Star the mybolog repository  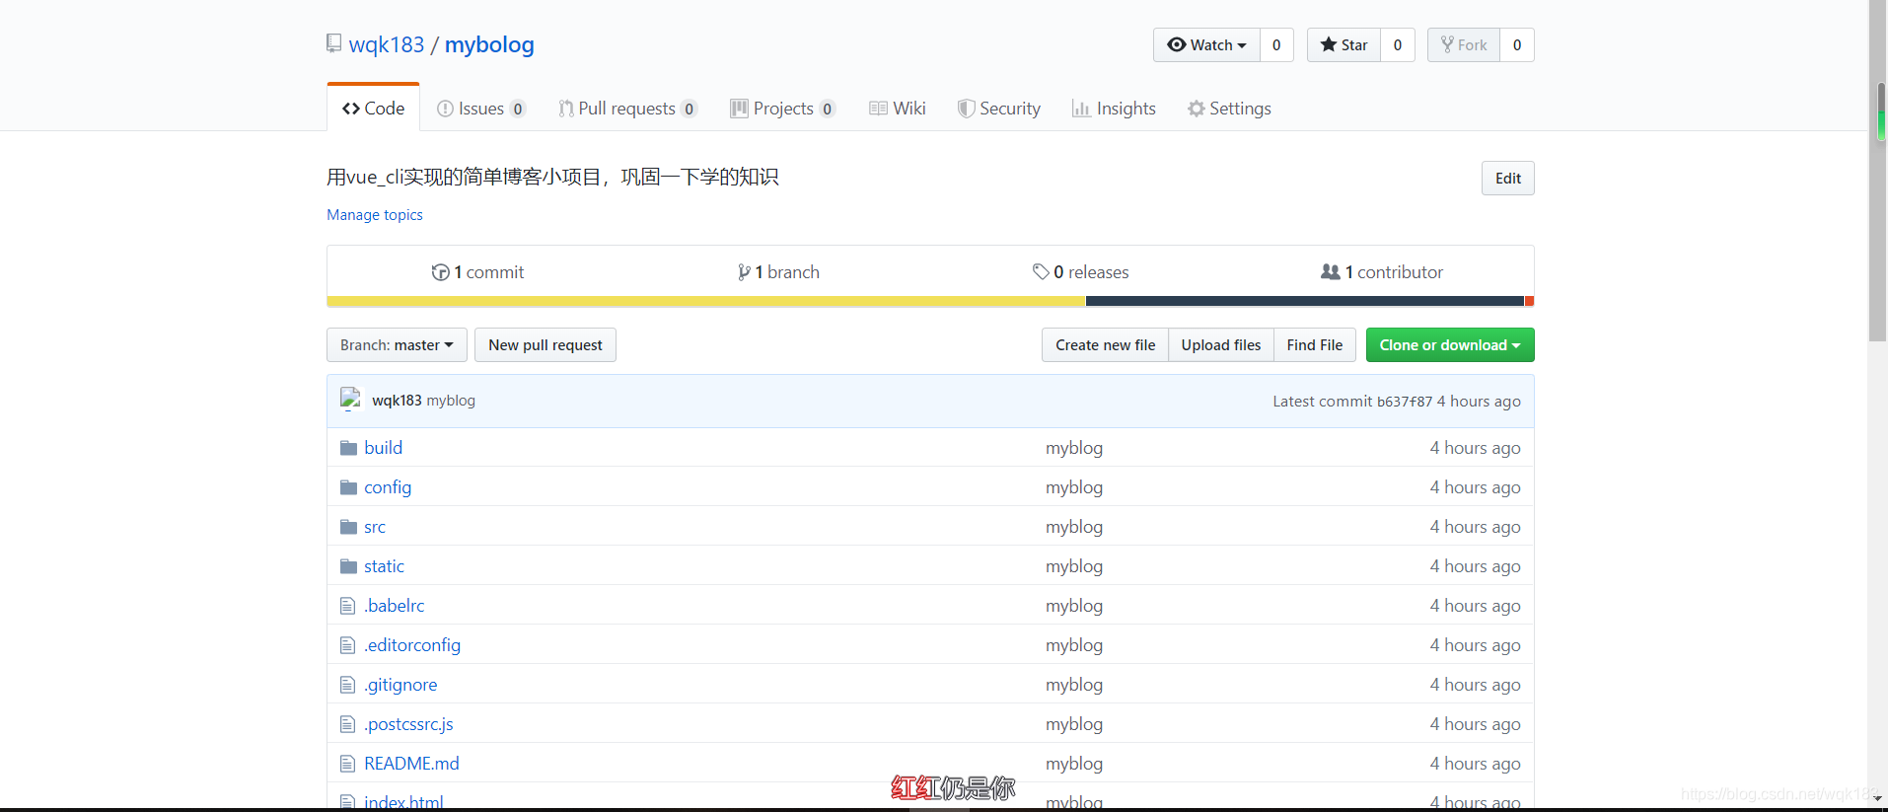coord(1343,45)
